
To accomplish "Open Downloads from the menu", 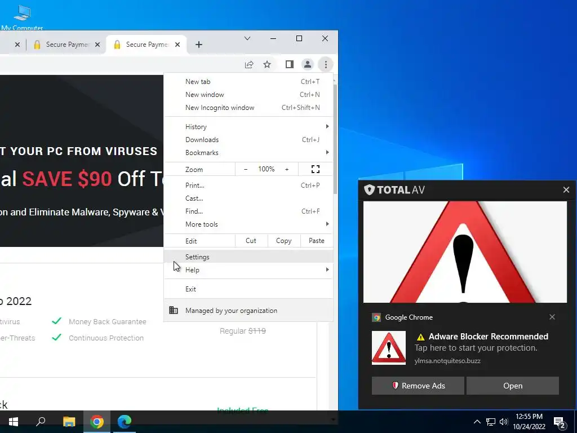I will click(248, 140).
